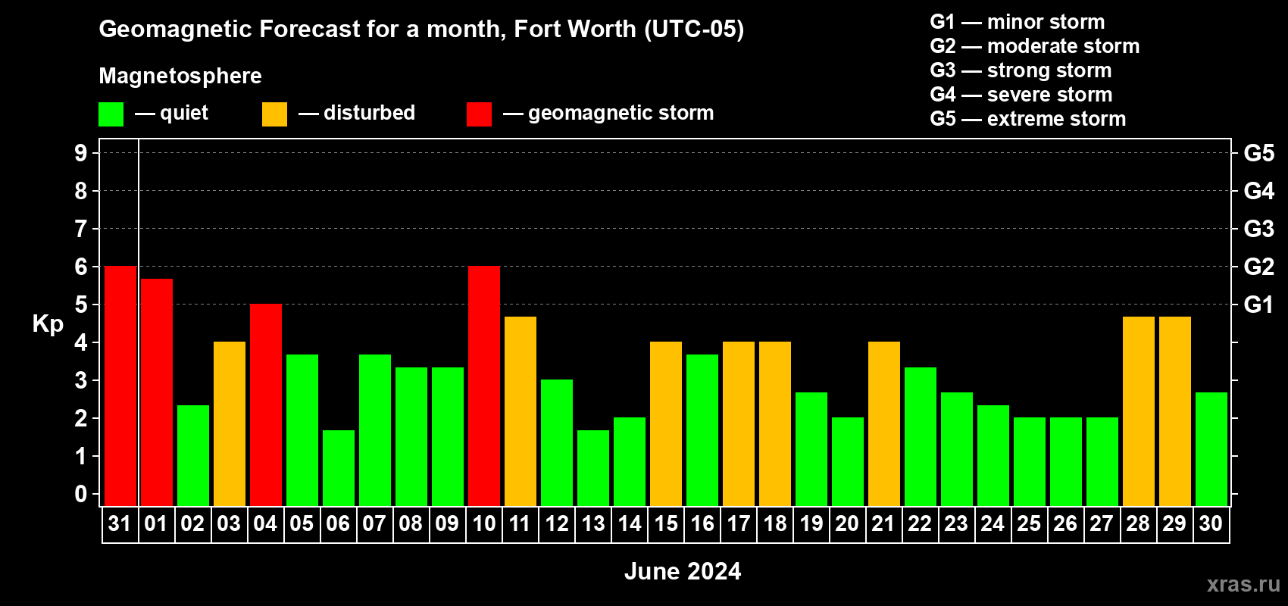Screen dimensions: 1288x606
Task: Select the green bar for June 13
Action: click(x=593, y=467)
